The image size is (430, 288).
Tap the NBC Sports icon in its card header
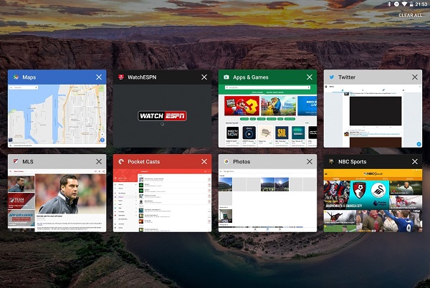(x=332, y=162)
